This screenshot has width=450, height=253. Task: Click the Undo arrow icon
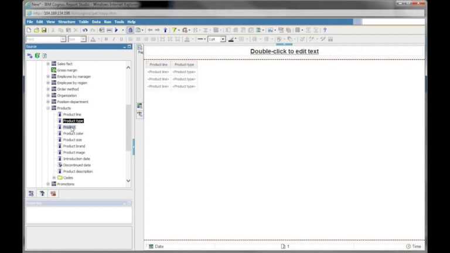tap(85, 30)
